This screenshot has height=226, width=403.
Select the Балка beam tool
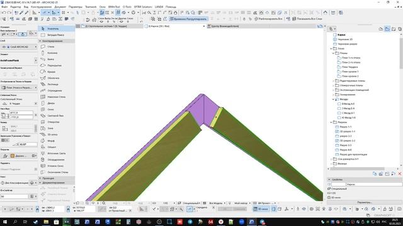[x=57, y=59]
